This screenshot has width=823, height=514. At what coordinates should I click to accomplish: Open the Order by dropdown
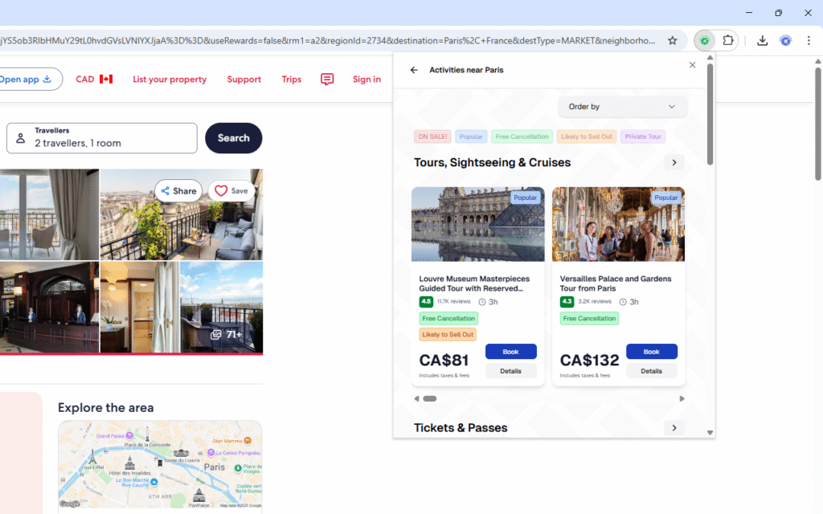(x=622, y=107)
